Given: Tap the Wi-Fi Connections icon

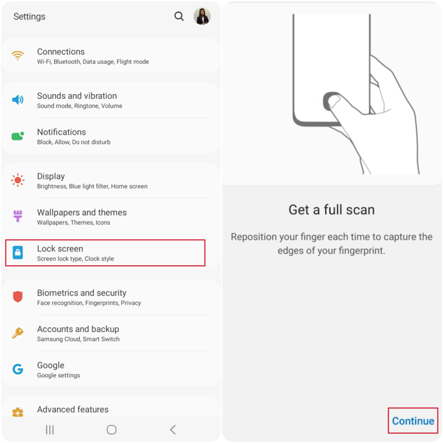Looking at the screenshot, I should click(17, 55).
